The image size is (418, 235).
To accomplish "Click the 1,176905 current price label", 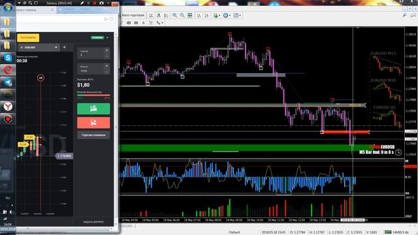I will coord(64,156).
